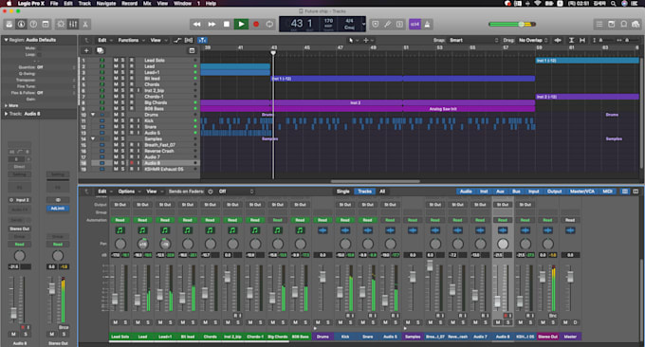Viewport: 645px width, 347px height.
Task: Click the Analog Saw Init region
Action: point(469,109)
